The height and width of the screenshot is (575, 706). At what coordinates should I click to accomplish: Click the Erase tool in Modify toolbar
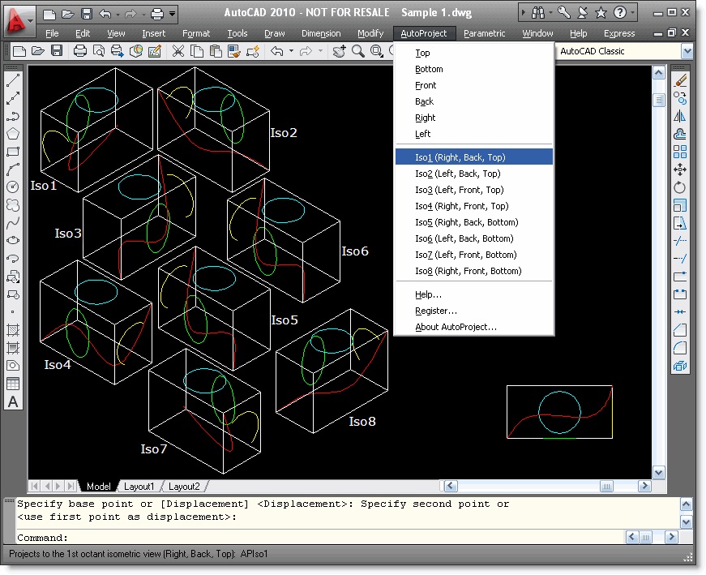[x=680, y=81]
